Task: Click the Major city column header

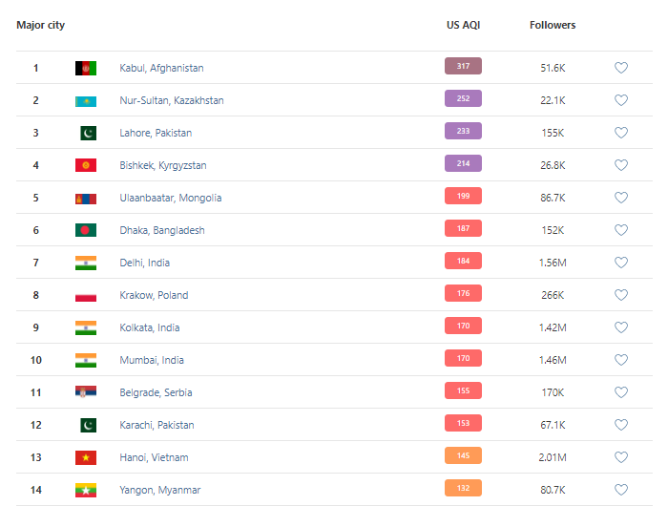Action: pyautogui.click(x=41, y=25)
